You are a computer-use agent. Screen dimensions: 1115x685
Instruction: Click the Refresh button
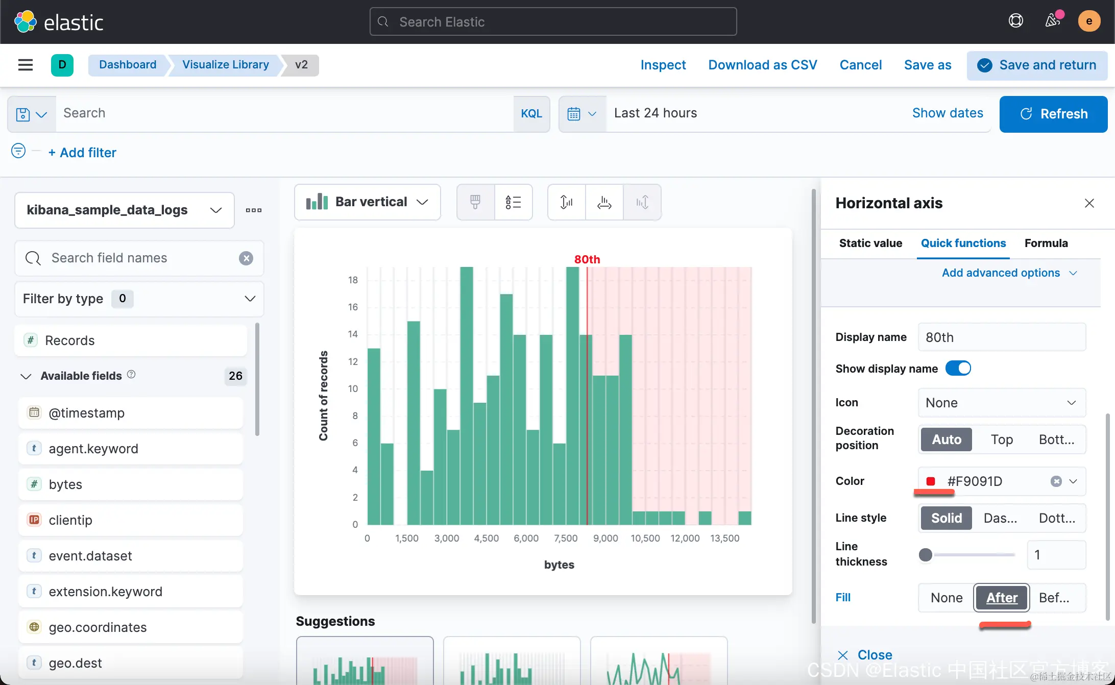(x=1053, y=114)
